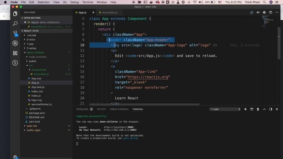
Task: Collapse the src folder
Action: coord(31,65)
